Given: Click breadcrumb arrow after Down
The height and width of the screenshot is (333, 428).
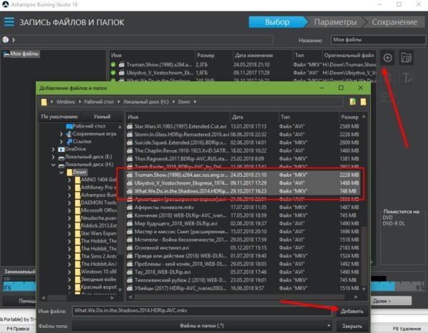Looking at the screenshot, I should pyautogui.click(x=195, y=102).
